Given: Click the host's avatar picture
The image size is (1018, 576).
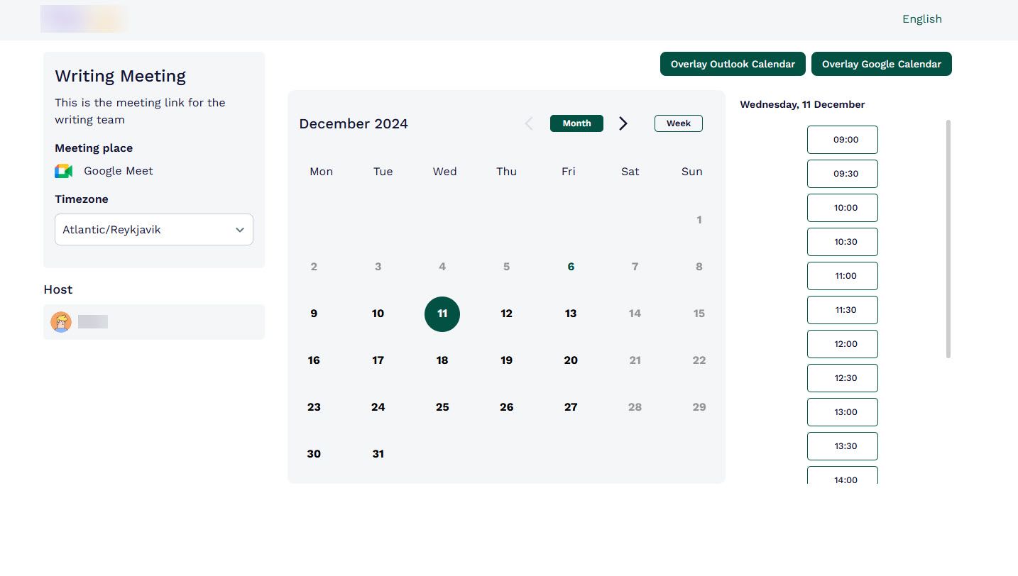Looking at the screenshot, I should click(60, 321).
